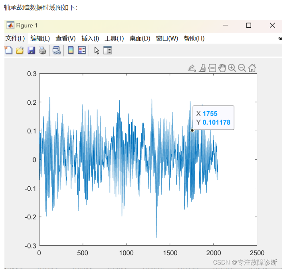Viewport: 300px width, 275px height.
Task: Restore the view with the home icon
Action: coord(252,68)
